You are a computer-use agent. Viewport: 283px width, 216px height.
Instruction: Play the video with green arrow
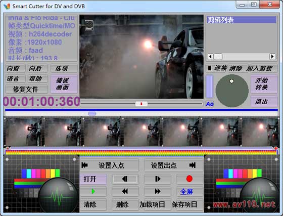point(93,191)
